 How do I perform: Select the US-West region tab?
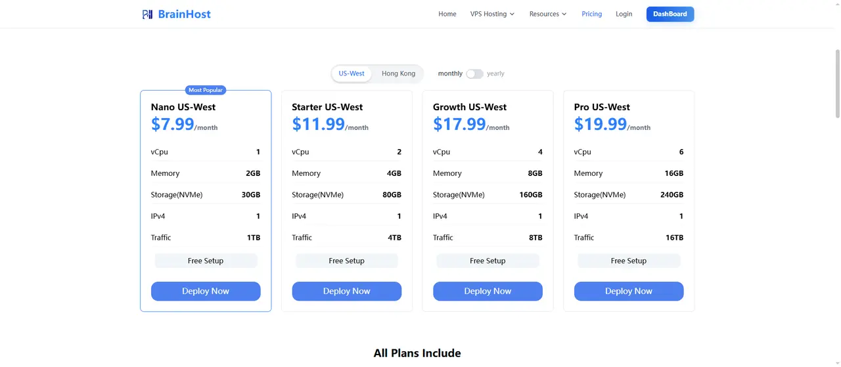tap(352, 74)
